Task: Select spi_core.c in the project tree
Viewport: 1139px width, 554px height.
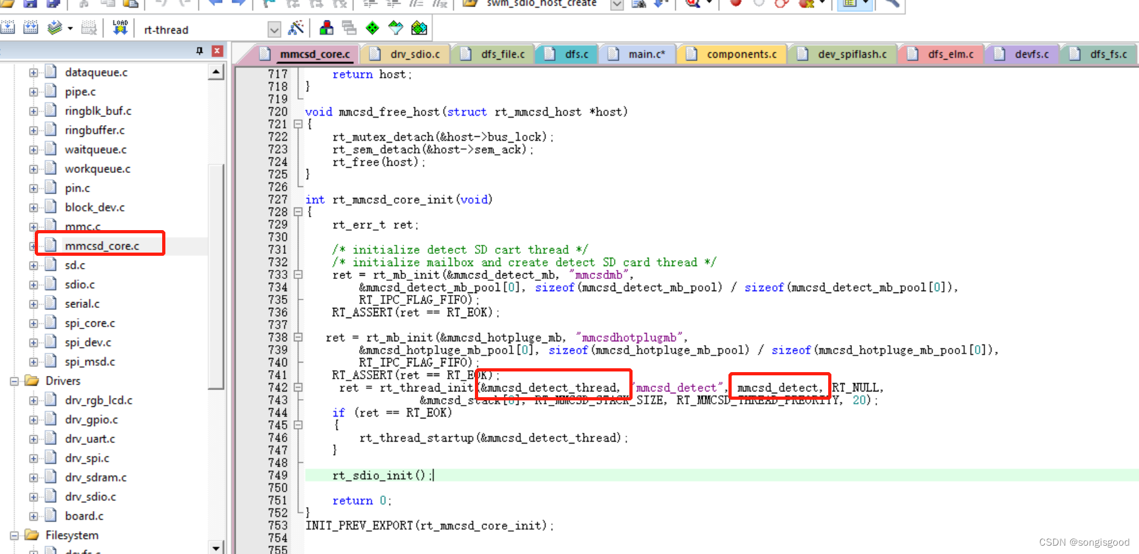Action: coord(89,323)
